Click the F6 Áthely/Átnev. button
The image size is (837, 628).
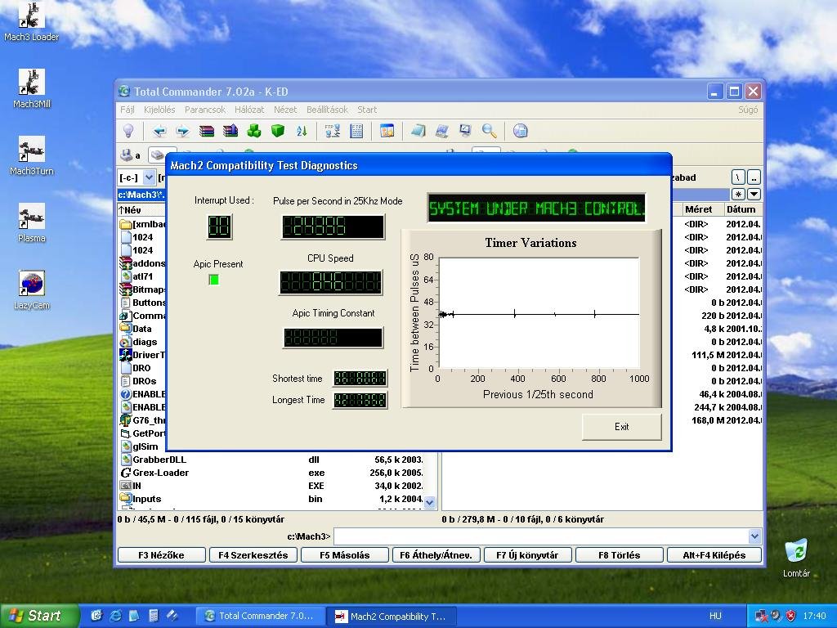pos(436,555)
